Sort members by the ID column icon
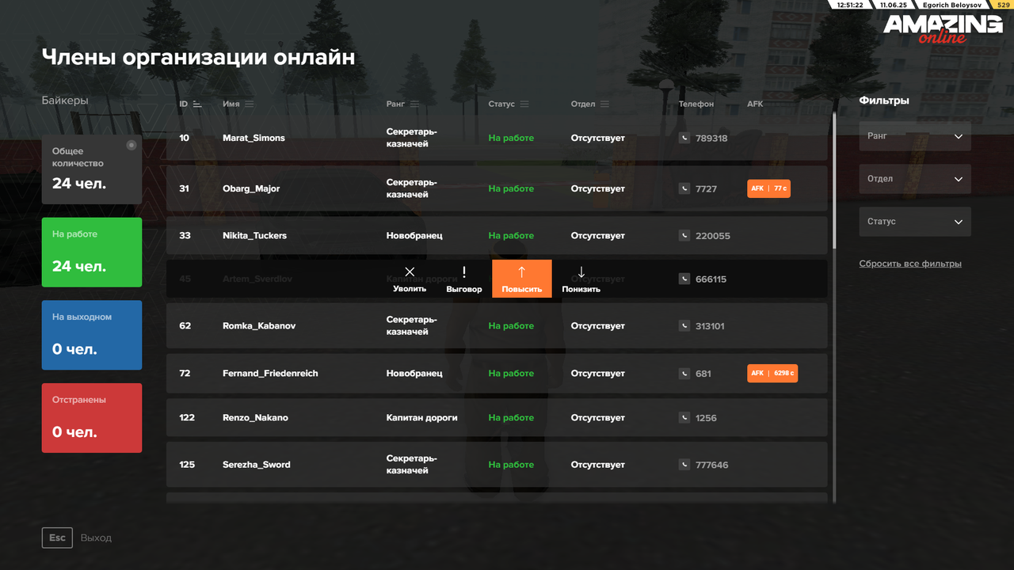The width and height of the screenshot is (1014, 570). point(197,104)
